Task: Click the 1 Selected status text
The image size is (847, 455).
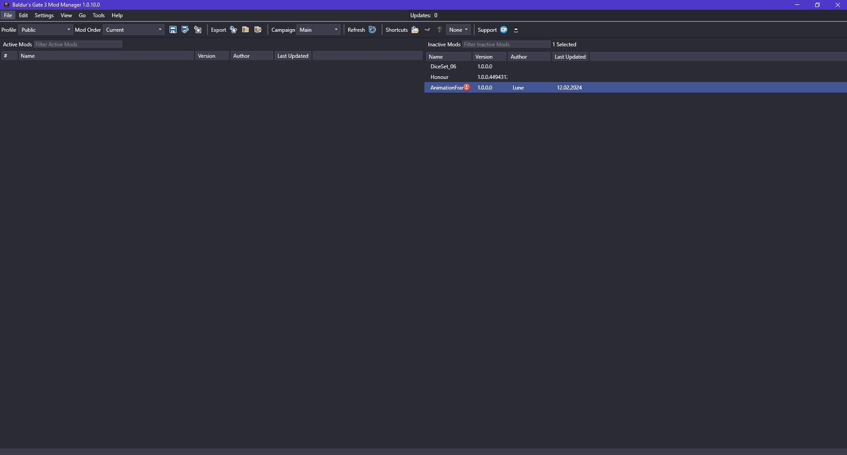Action: click(x=564, y=44)
